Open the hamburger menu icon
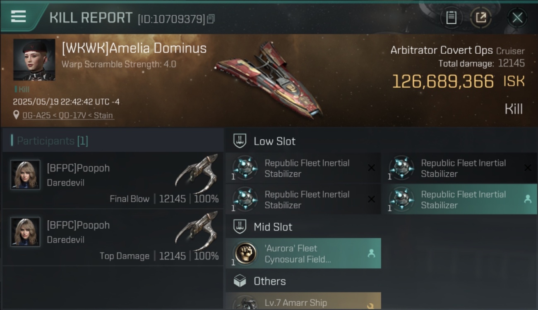The width and height of the screenshot is (538, 310). click(18, 17)
